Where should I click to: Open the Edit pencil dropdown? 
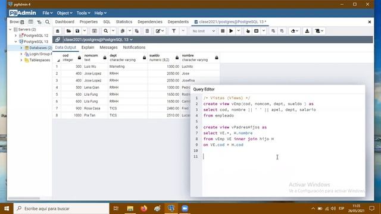coord(160,31)
